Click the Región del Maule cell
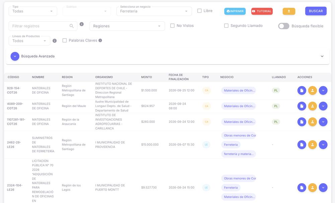Image resolution: width=335 pixels, height=203 pixels. point(74,106)
